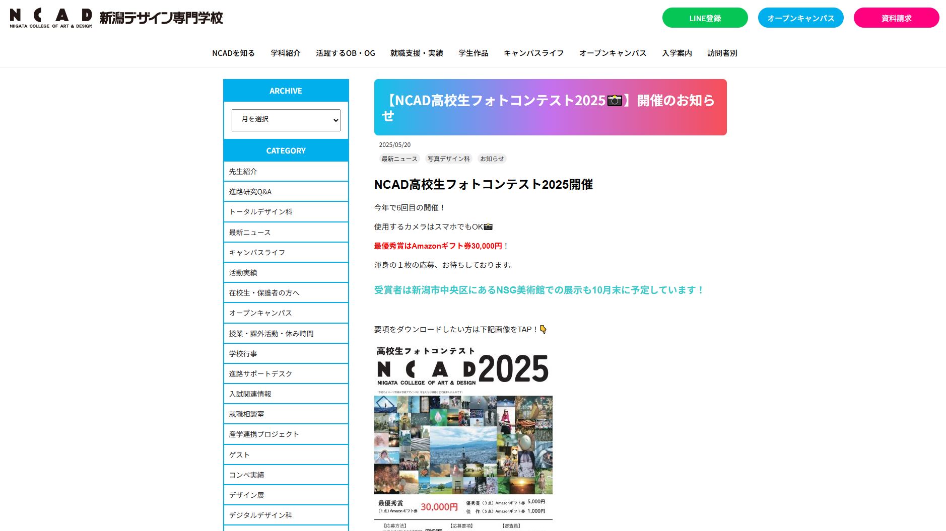Image resolution: width=946 pixels, height=531 pixels.
Task: Open 就職支援・実績 navigation item
Action: click(x=417, y=53)
